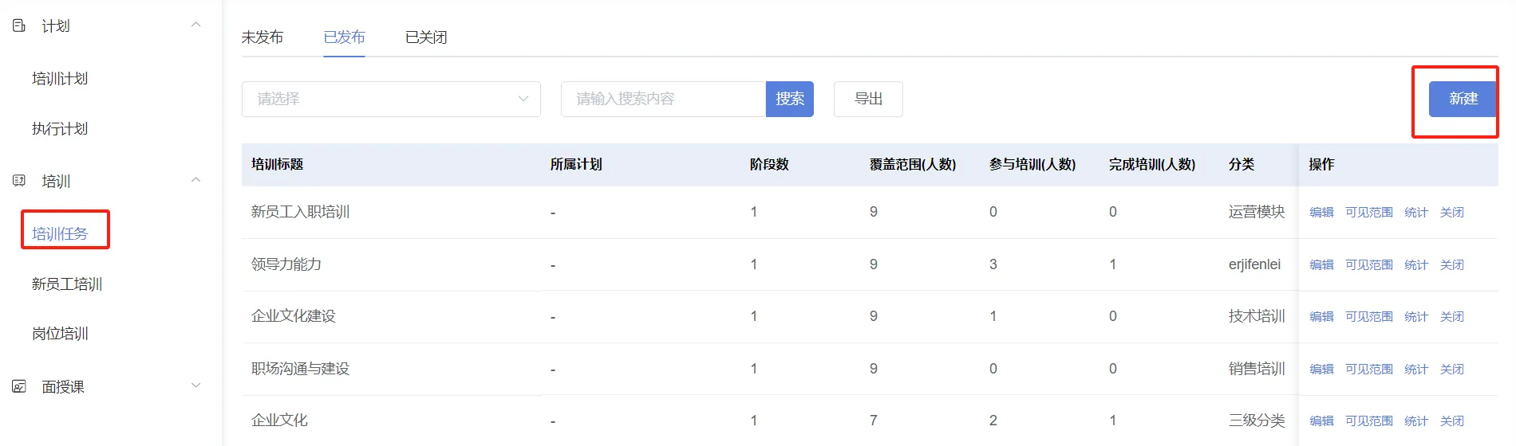1516x446 pixels.
Task: Click the 计划 sidebar section icon
Action: click(x=19, y=25)
